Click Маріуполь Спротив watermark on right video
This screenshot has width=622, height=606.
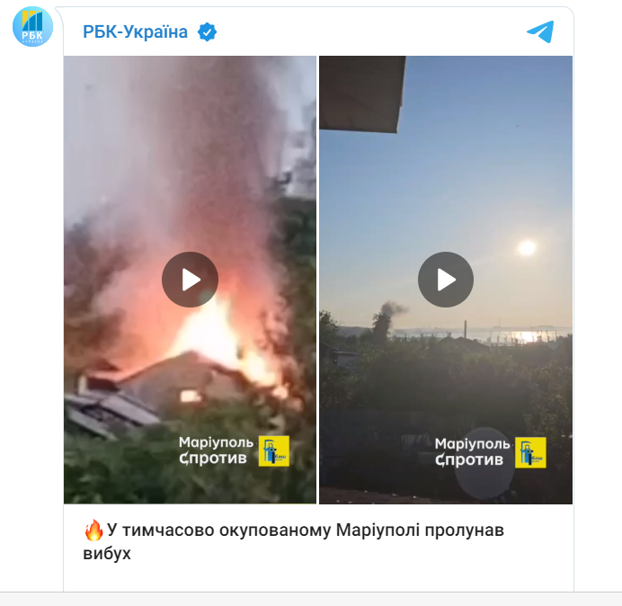point(472,452)
